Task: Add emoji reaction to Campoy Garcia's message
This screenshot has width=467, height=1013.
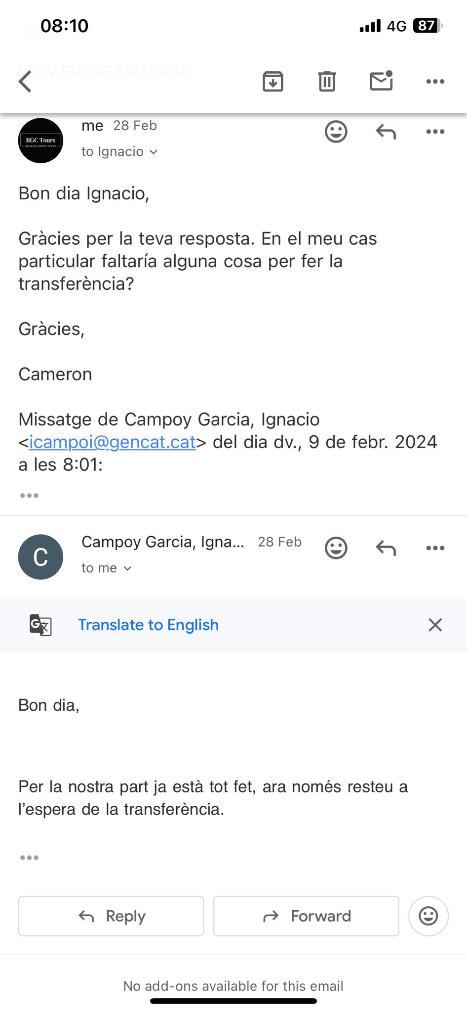Action: click(336, 548)
